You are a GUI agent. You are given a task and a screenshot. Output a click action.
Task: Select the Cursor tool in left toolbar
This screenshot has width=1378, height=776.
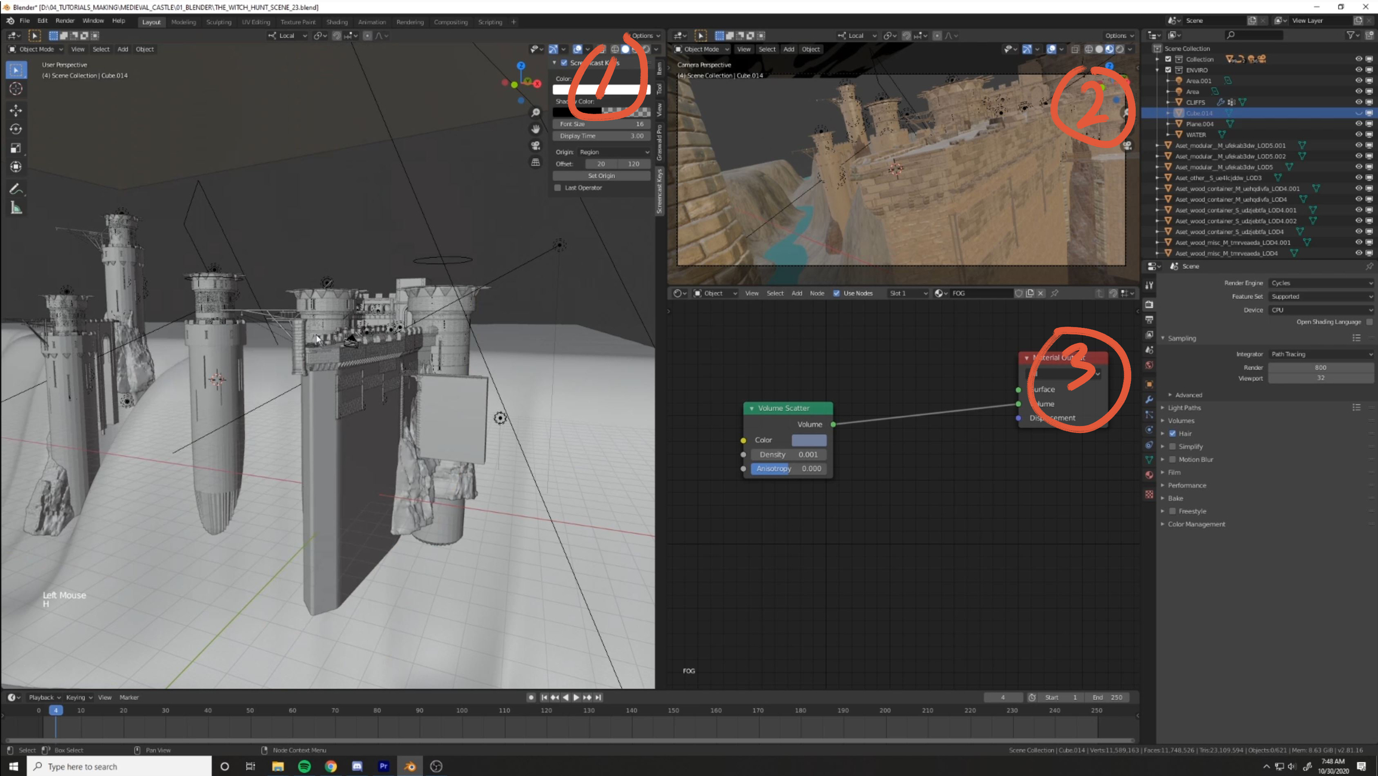click(x=16, y=88)
